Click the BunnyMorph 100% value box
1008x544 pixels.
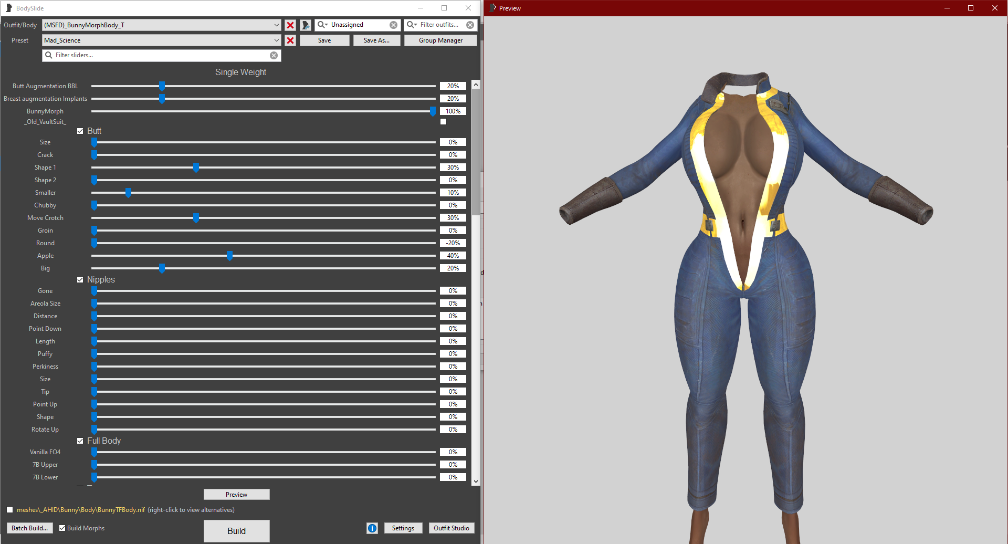(x=453, y=111)
